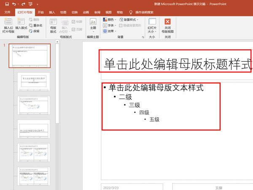
Task: Open the 绘图 ribbon tab
Action: (x=63, y=12)
